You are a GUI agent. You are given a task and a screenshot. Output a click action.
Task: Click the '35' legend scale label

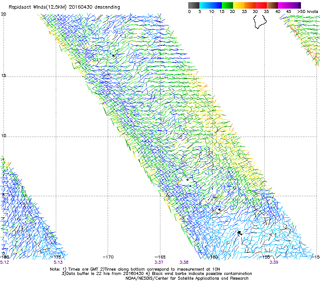[266, 12]
